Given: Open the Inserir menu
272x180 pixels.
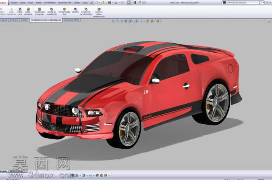Looking at the screenshot, I should [38, 3].
